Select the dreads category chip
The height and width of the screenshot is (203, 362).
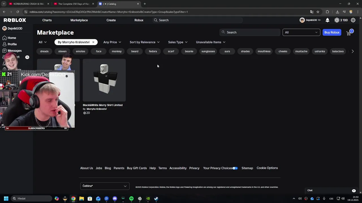coord(44,51)
